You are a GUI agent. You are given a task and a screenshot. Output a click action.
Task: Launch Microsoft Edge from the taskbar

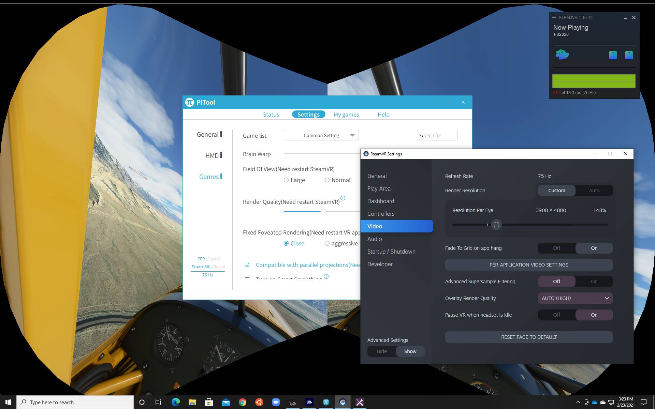click(175, 402)
